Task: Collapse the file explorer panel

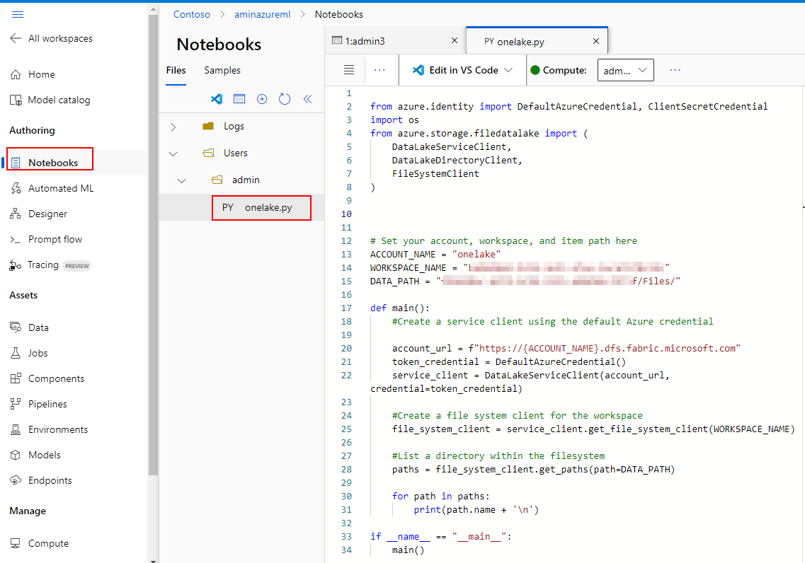Action: pos(307,99)
